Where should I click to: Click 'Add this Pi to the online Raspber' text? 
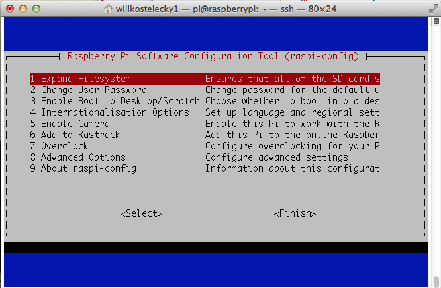point(293,135)
